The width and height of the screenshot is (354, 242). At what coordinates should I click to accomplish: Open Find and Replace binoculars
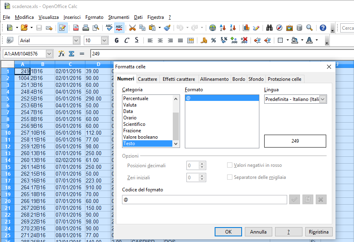tap(269, 28)
